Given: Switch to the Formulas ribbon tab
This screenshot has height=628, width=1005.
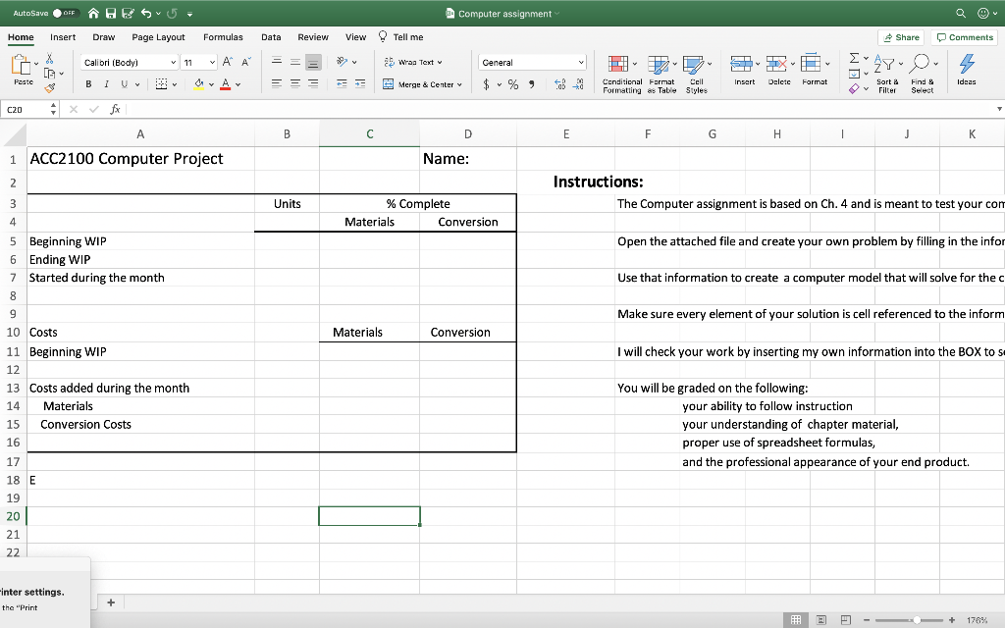Looking at the screenshot, I should (x=223, y=36).
